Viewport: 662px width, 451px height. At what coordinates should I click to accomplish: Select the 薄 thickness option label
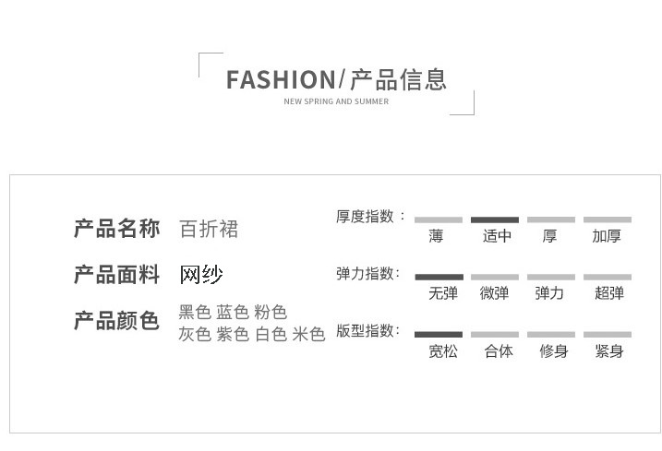(x=436, y=237)
